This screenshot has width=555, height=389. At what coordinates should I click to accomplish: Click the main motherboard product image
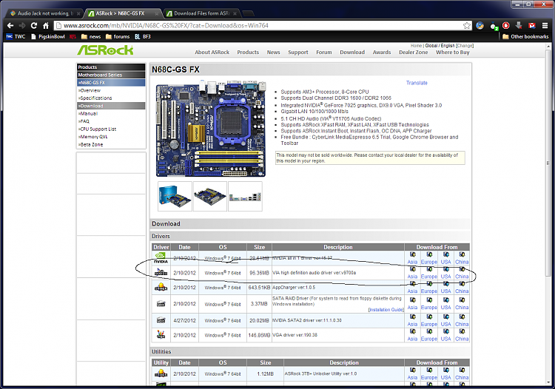coord(211,129)
